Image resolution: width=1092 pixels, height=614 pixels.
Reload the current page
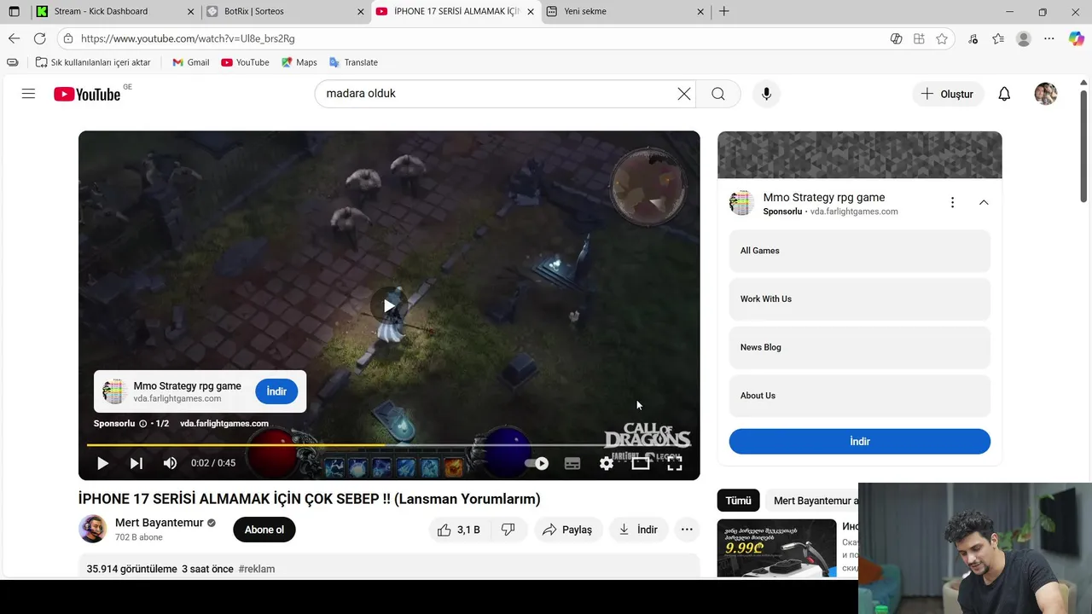point(39,38)
